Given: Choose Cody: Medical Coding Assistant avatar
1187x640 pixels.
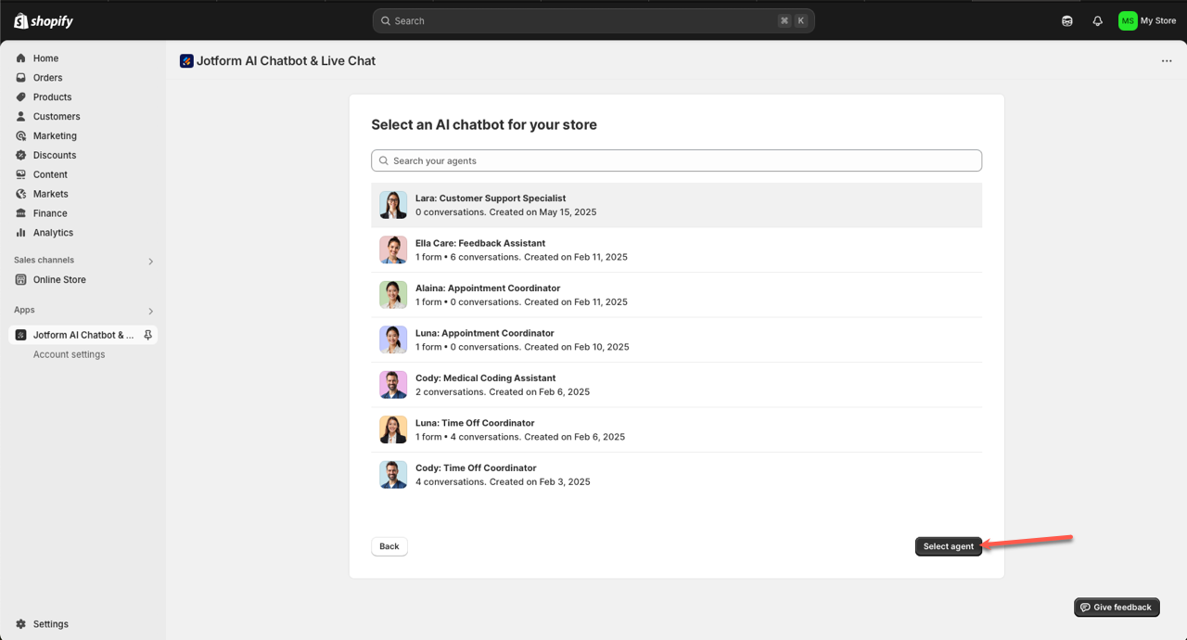Looking at the screenshot, I should coord(393,385).
